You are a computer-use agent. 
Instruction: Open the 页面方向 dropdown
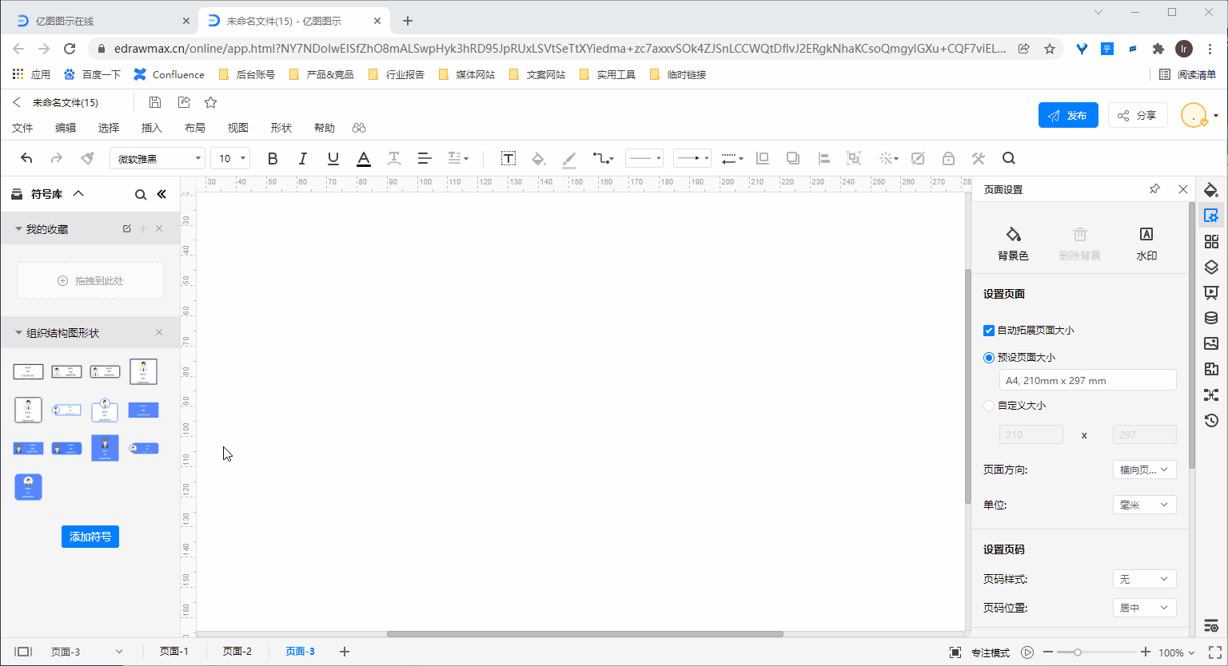click(1144, 470)
